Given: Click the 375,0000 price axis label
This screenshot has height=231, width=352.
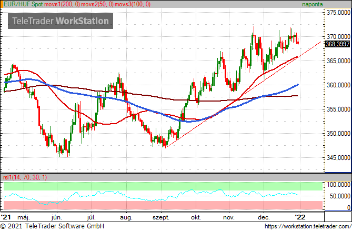Looking at the screenshot, I should click(338, 13).
